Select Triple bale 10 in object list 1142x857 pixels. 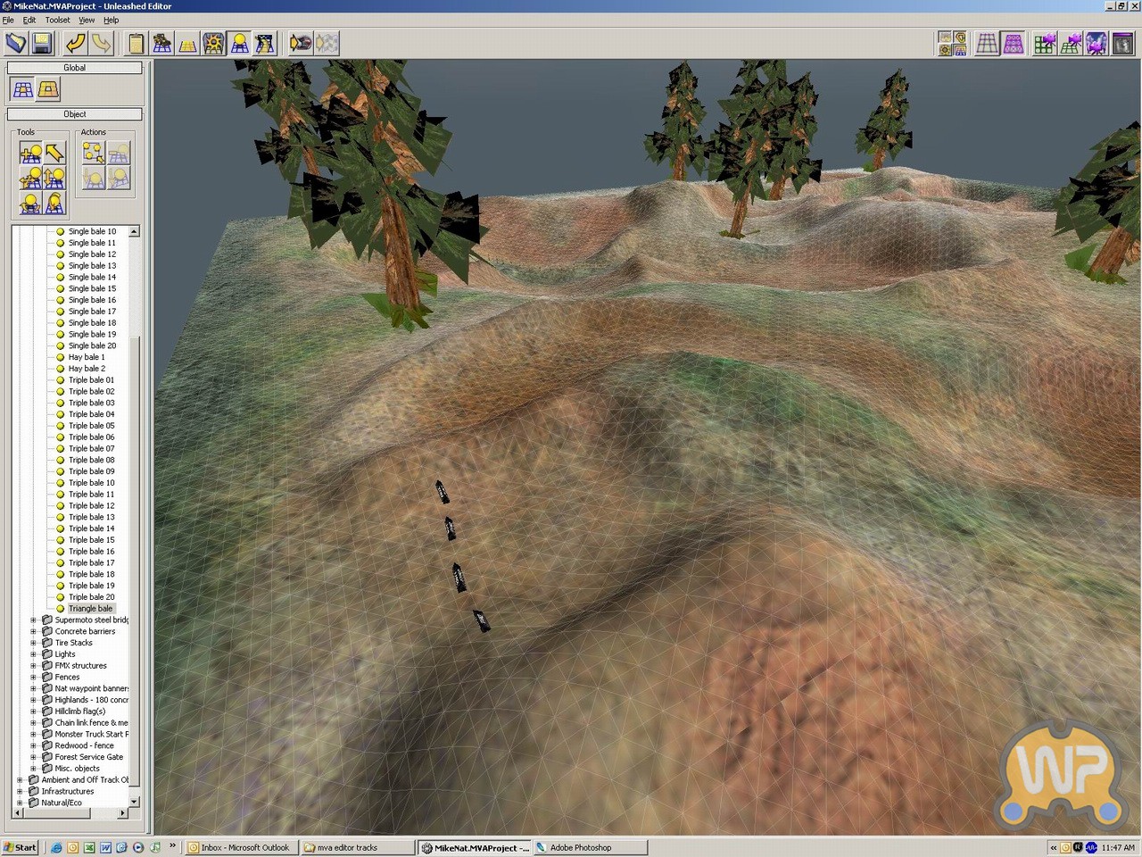[x=91, y=483]
